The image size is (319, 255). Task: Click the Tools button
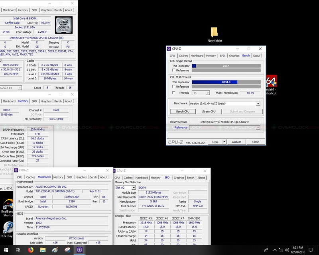click(x=215, y=142)
